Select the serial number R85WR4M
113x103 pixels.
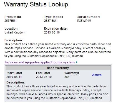click(x=84, y=21)
